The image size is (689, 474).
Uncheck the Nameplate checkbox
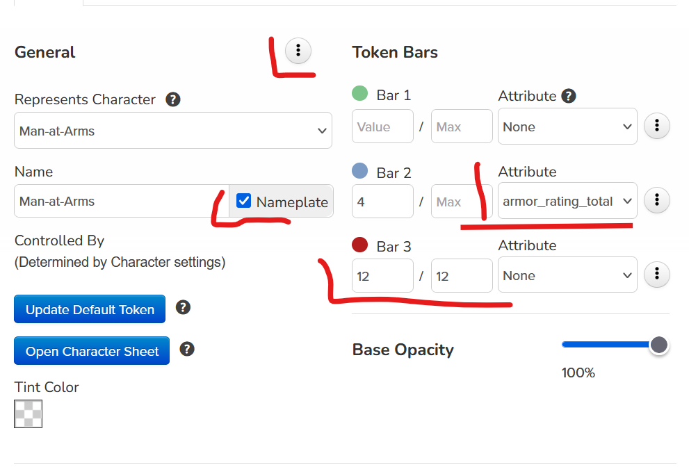coord(243,202)
